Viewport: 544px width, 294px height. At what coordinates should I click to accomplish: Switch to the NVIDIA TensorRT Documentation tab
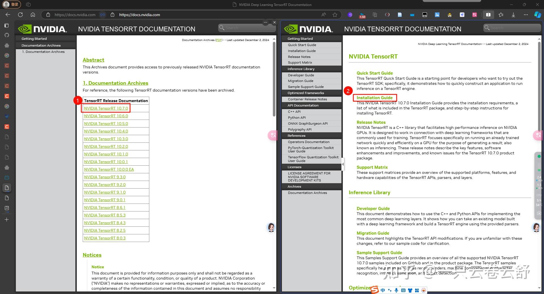pos(272,5)
